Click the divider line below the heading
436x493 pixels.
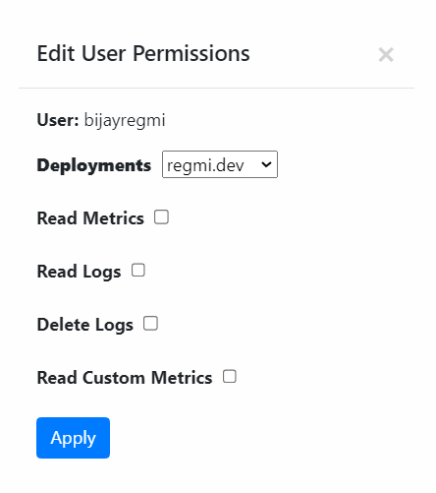pyautogui.click(x=216, y=88)
